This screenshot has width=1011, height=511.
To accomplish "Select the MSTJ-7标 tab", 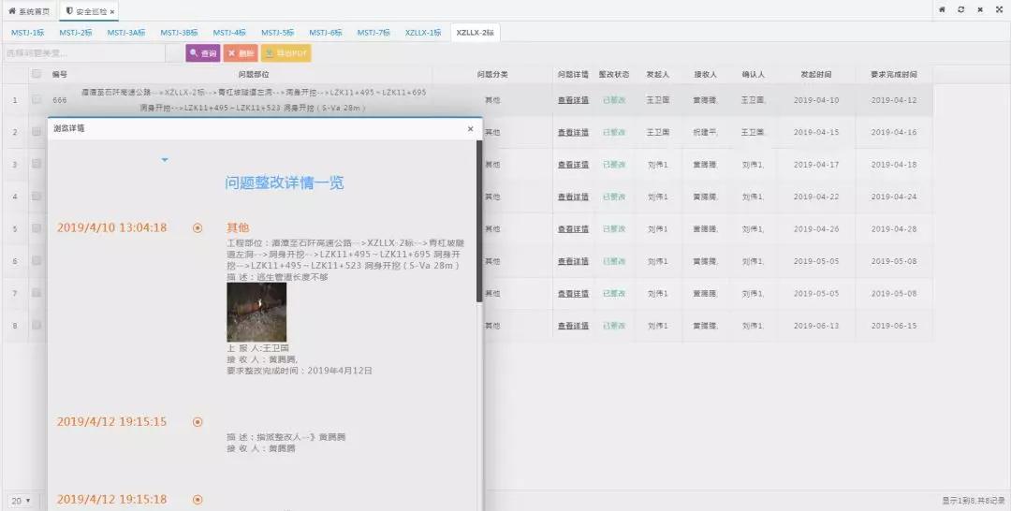I will click(x=374, y=32).
